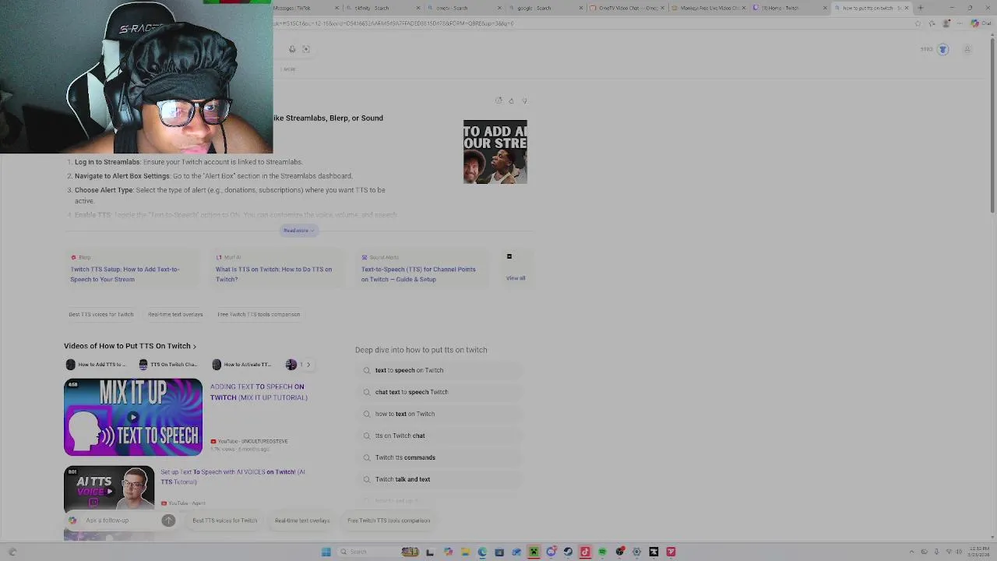
Task: Open the Discord taskbar icon
Action: click(551, 552)
